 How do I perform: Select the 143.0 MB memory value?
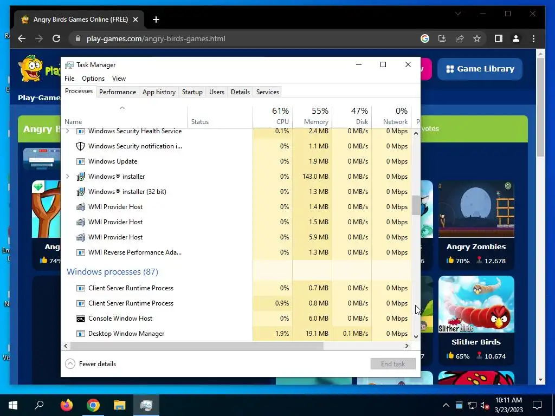pos(315,177)
